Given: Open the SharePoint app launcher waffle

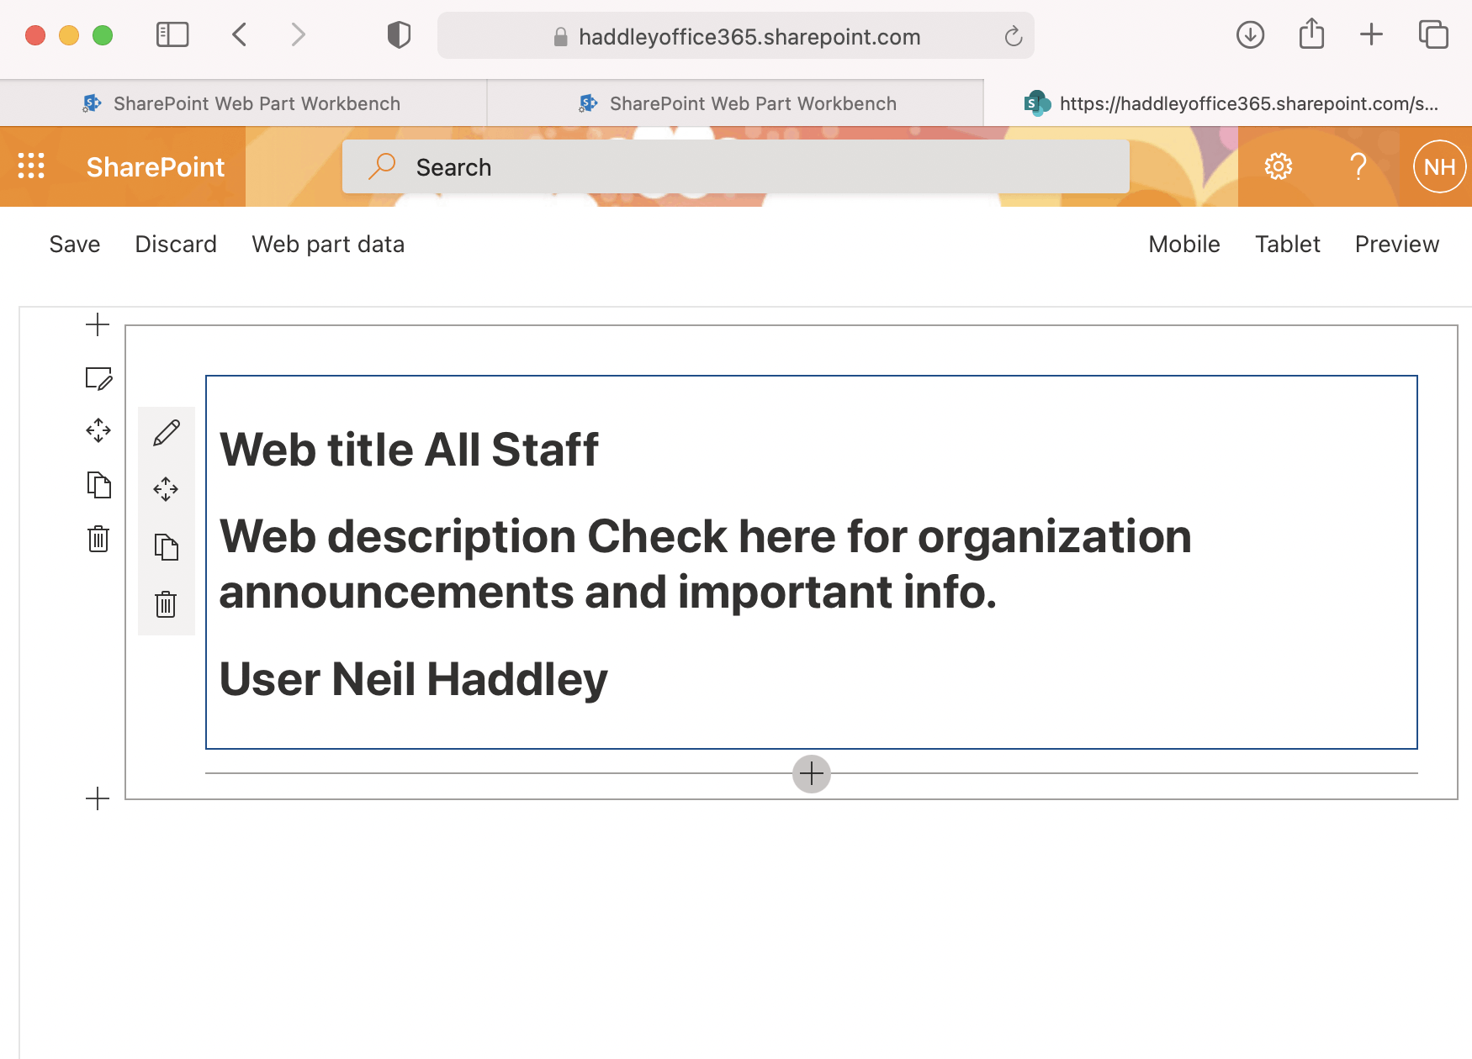Looking at the screenshot, I should pos(31,166).
